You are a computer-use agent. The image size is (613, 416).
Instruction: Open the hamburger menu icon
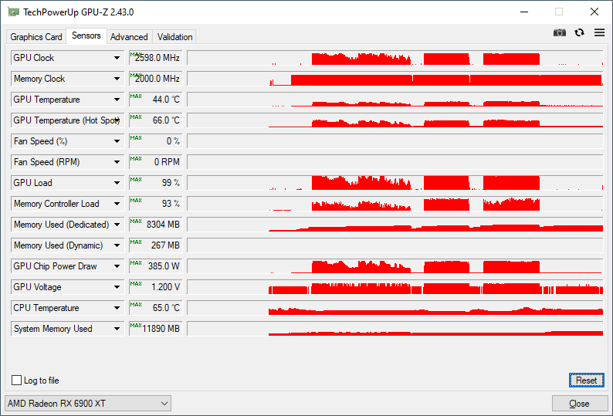599,32
